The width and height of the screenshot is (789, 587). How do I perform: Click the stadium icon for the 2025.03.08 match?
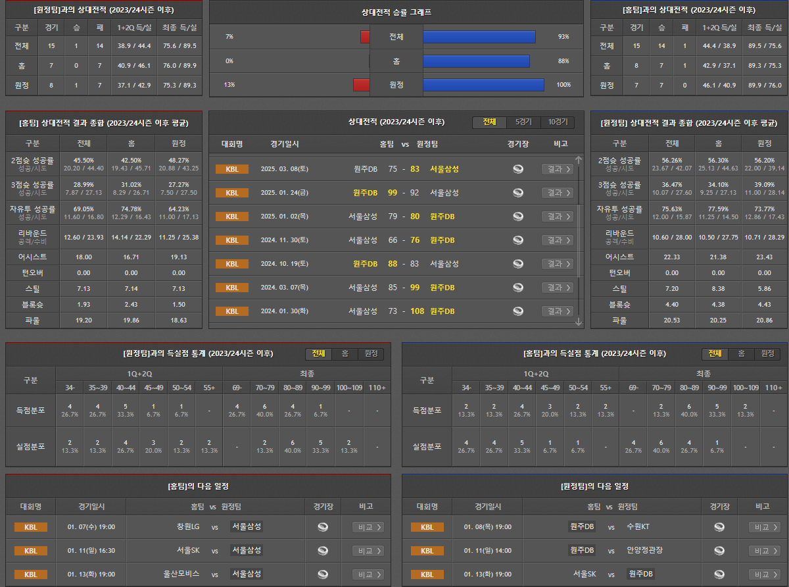click(x=518, y=169)
